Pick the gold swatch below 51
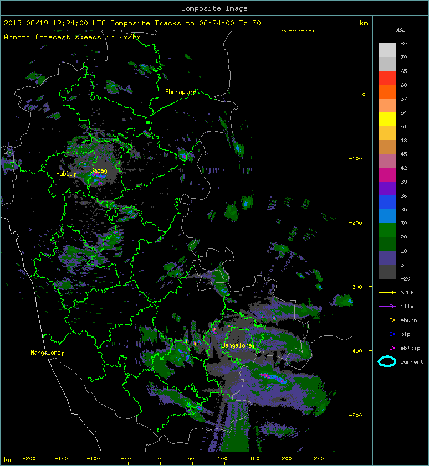This screenshot has width=429, height=466. pyautogui.click(x=387, y=133)
